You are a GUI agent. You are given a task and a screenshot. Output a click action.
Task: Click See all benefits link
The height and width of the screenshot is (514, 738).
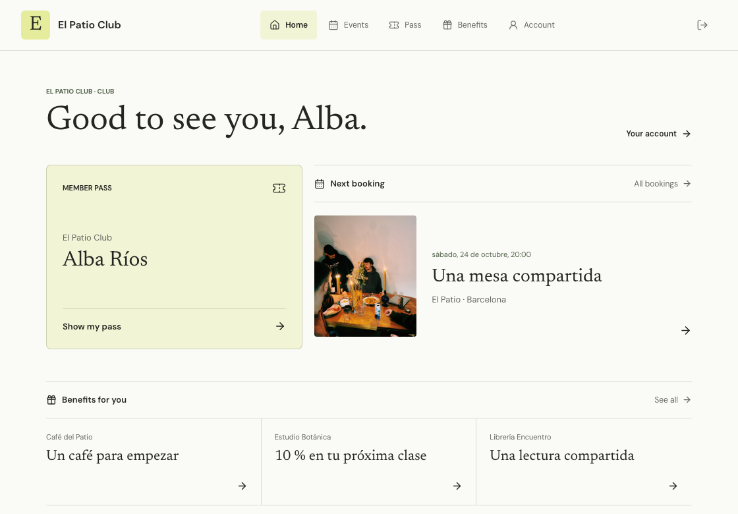coord(673,399)
